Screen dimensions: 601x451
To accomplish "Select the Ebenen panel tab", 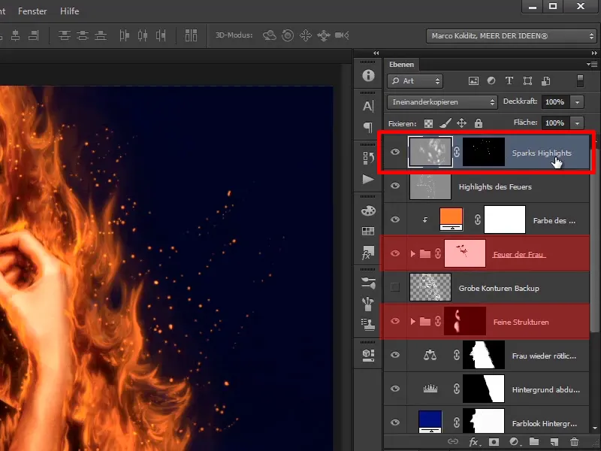I will click(x=401, y=65).
